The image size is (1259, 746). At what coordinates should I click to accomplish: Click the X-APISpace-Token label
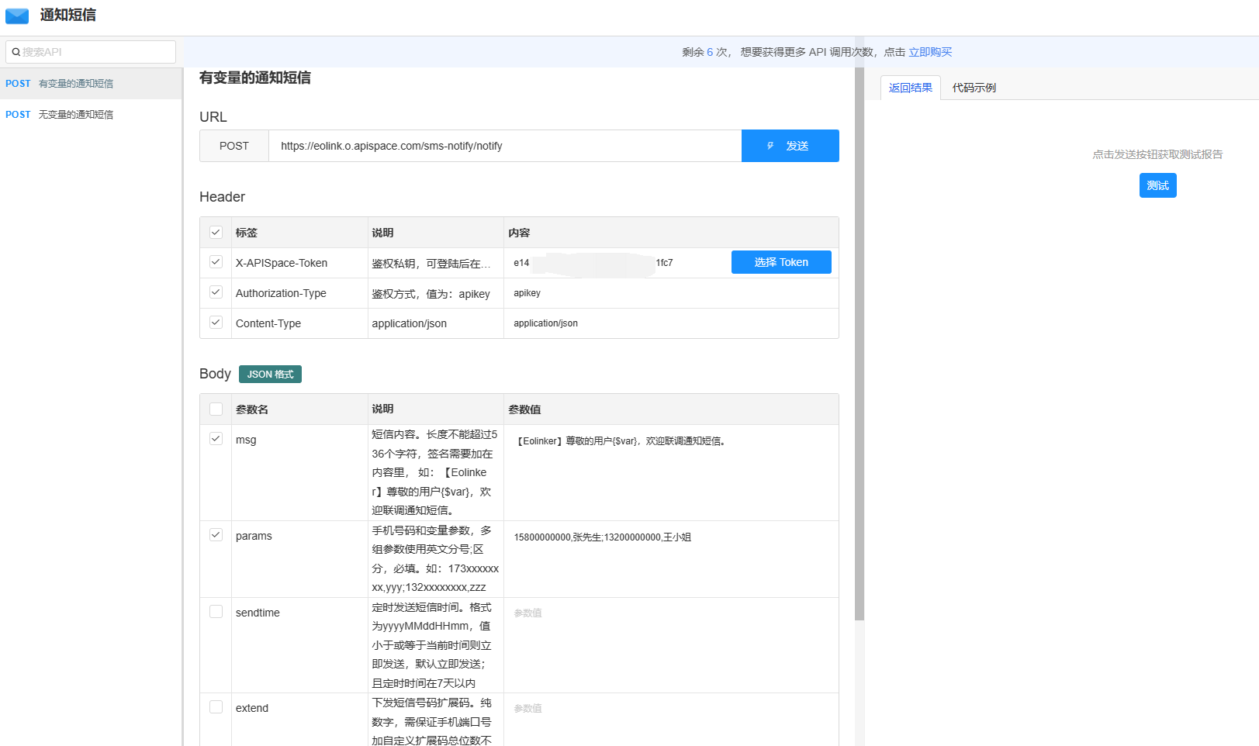(x=282, y=263)
